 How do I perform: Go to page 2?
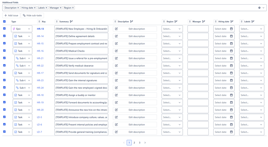[134, 143]
